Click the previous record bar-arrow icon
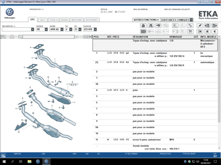The height and width of the screenshot is (165, 221). (x=207, y=31)
